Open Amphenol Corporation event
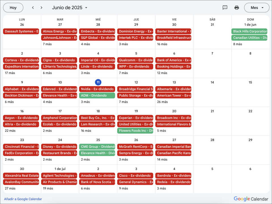The height and width of the screenshot is (204, 272). pyautogui.click(x=59, y=118)
